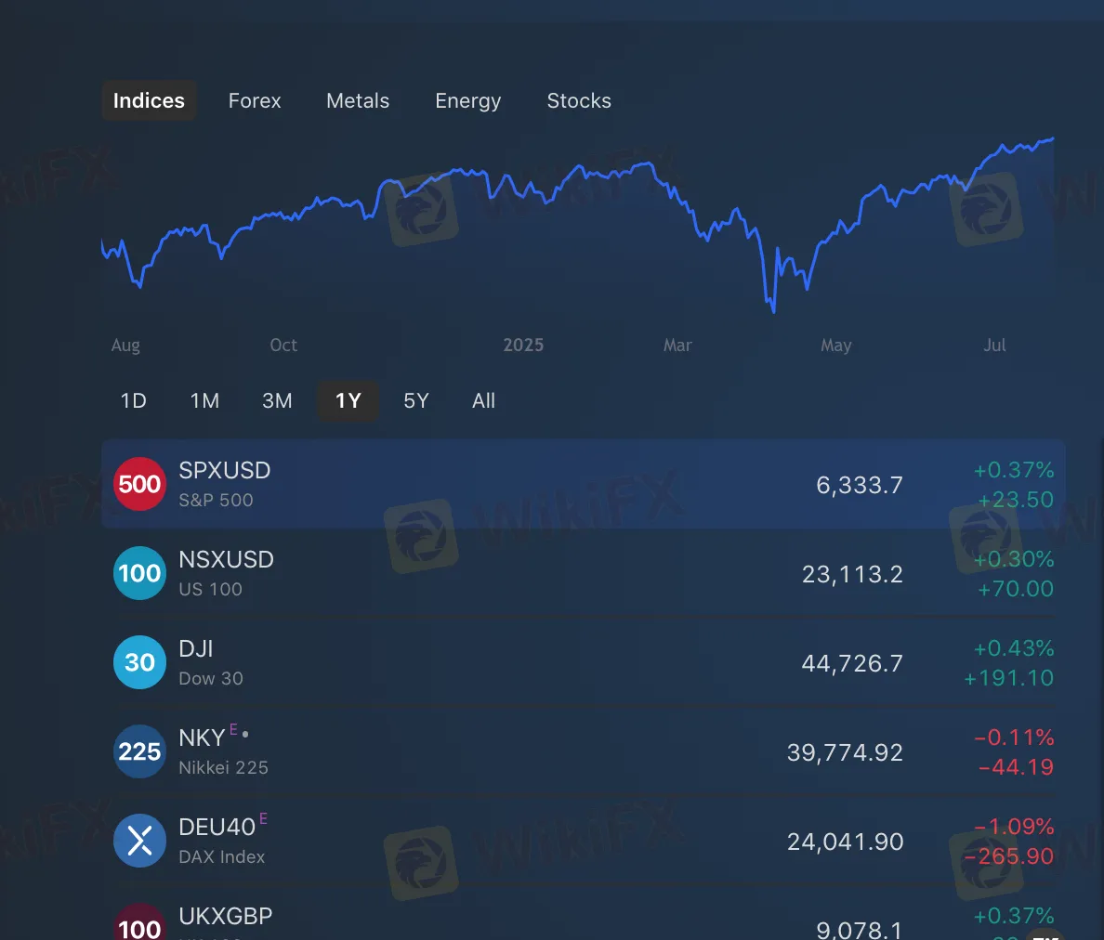Return to the Indices tab
1104x940 pixels.
(x=149, y=100)
